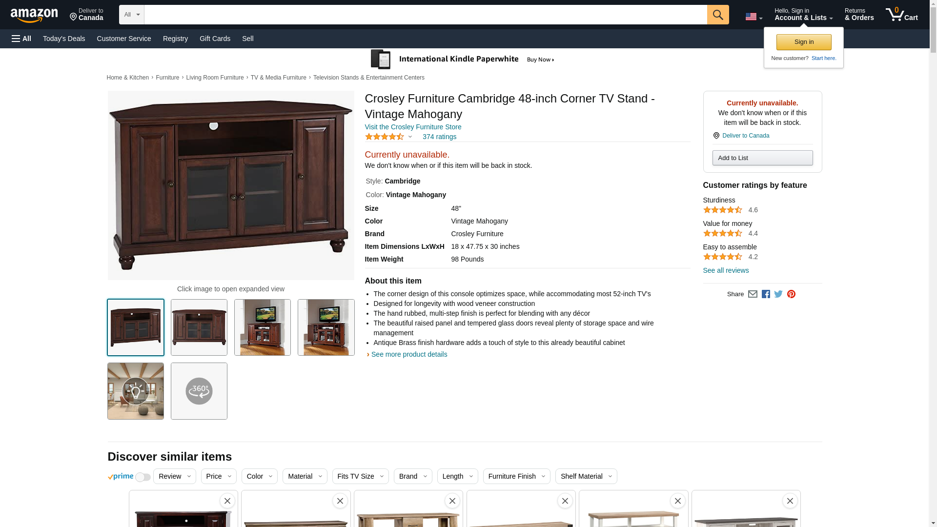Screen dimensions: 937x527
Task: Open the shopping cart icon
Action: click(x=902, y=15)
